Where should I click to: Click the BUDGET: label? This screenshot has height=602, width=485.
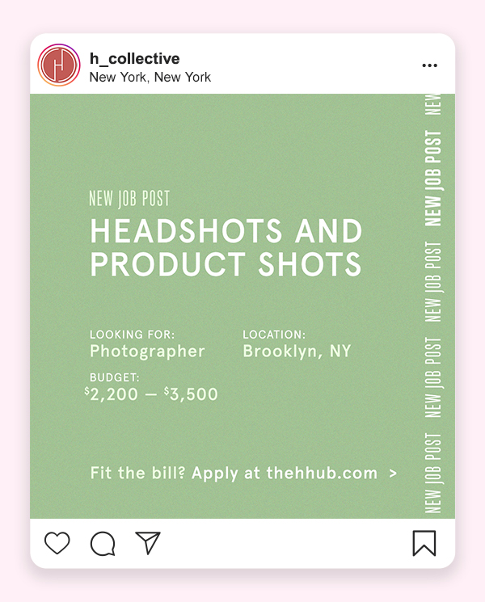click(x=115, y=377)
